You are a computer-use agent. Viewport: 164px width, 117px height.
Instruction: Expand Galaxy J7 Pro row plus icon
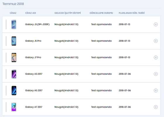[x=156, y=57]
